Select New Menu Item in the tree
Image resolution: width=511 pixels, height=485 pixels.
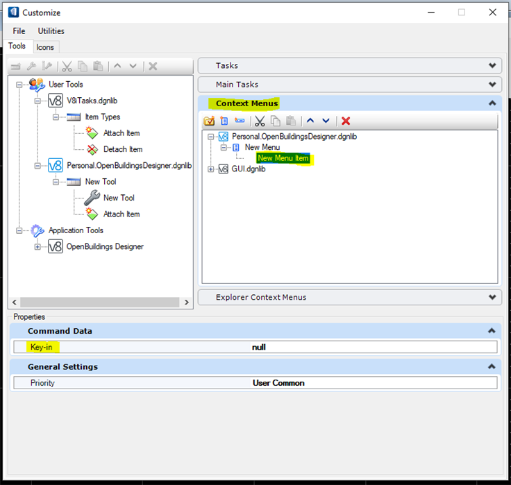(283, 158)
